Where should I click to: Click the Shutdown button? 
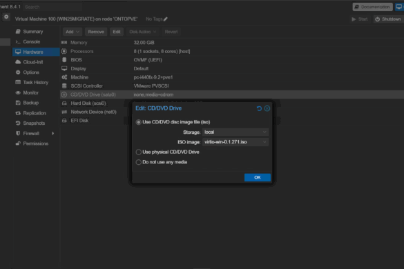[388, 19]
